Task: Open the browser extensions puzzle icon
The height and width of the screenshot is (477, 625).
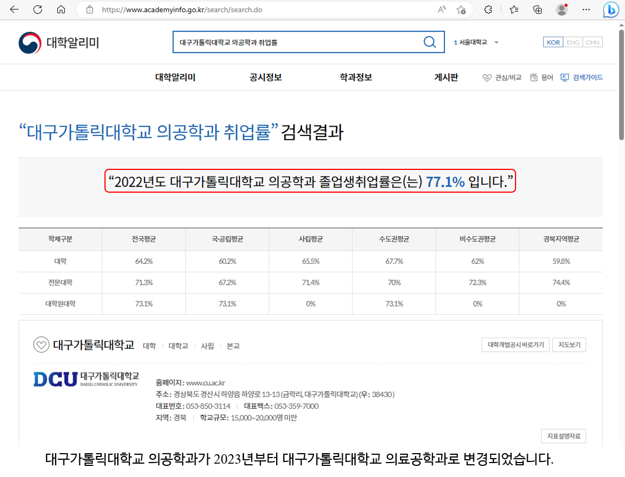Action: [x=488, y=9]
